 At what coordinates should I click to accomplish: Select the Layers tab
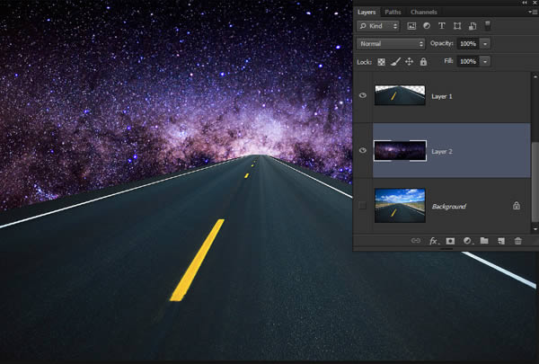pos(367,12)
